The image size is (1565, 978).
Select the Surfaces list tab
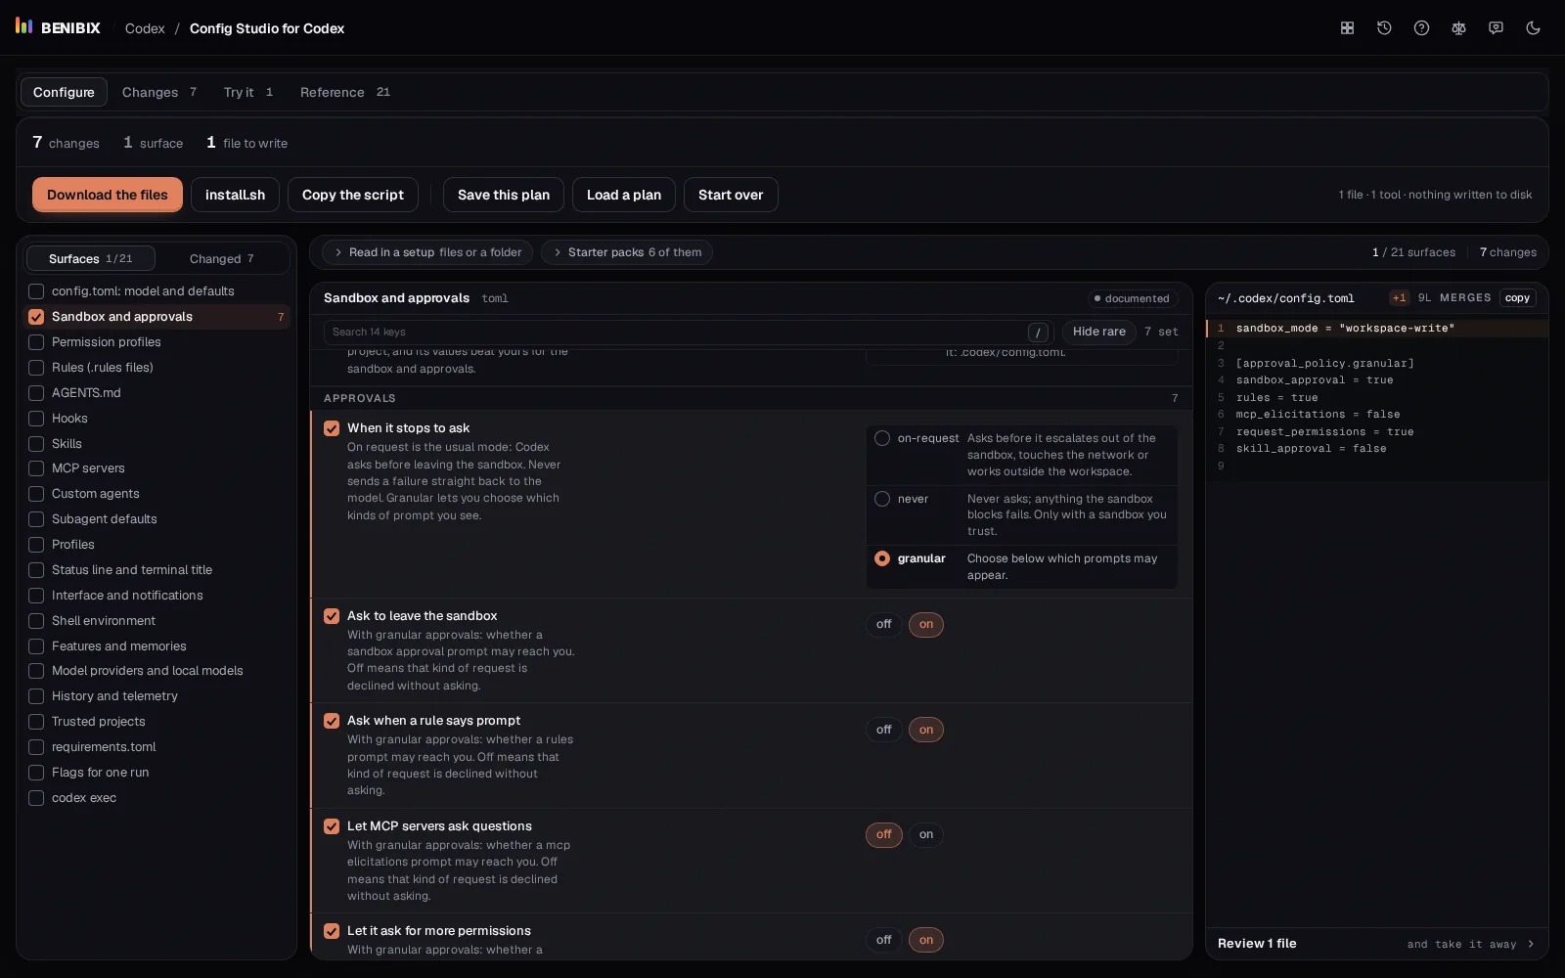point(90,258)
